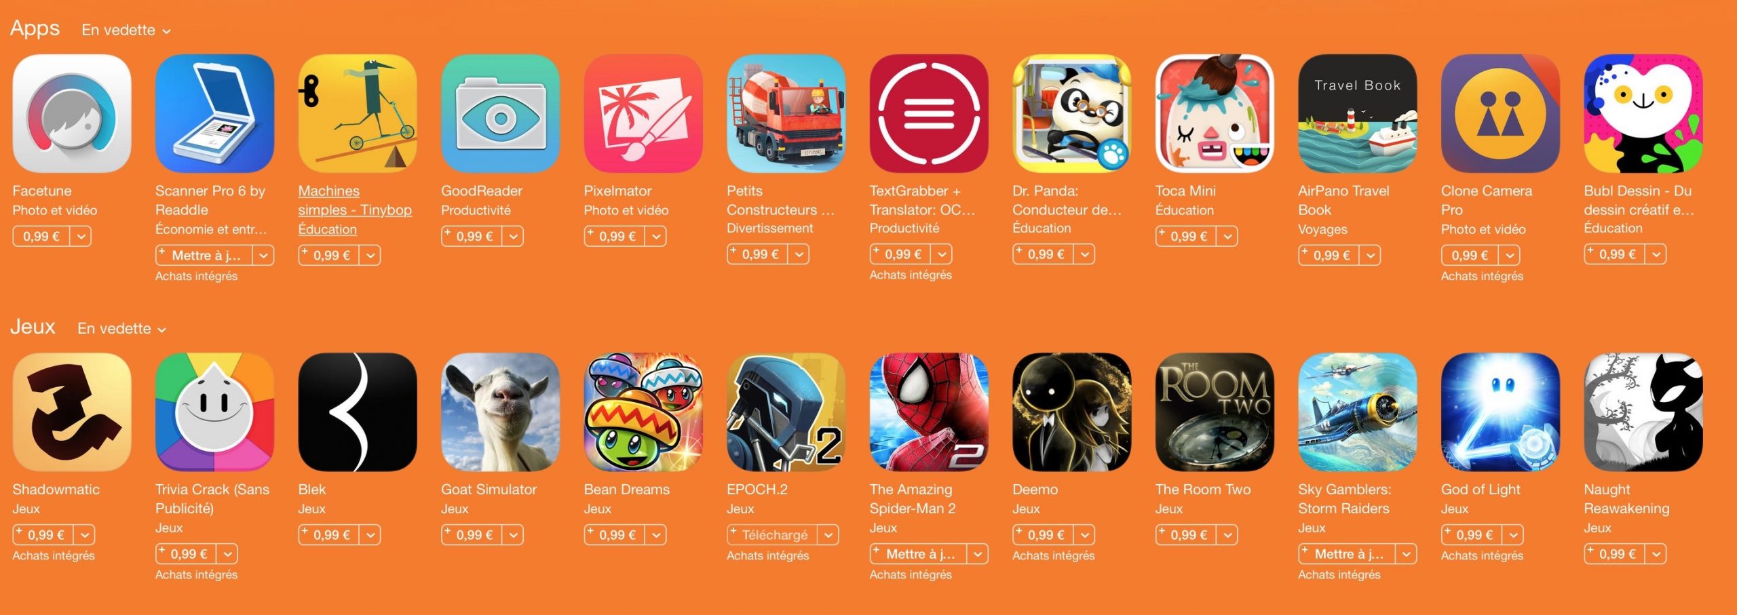Open the Clone Camera Pro icon
Screen dimensions: 1737x615
point(1500,113)
